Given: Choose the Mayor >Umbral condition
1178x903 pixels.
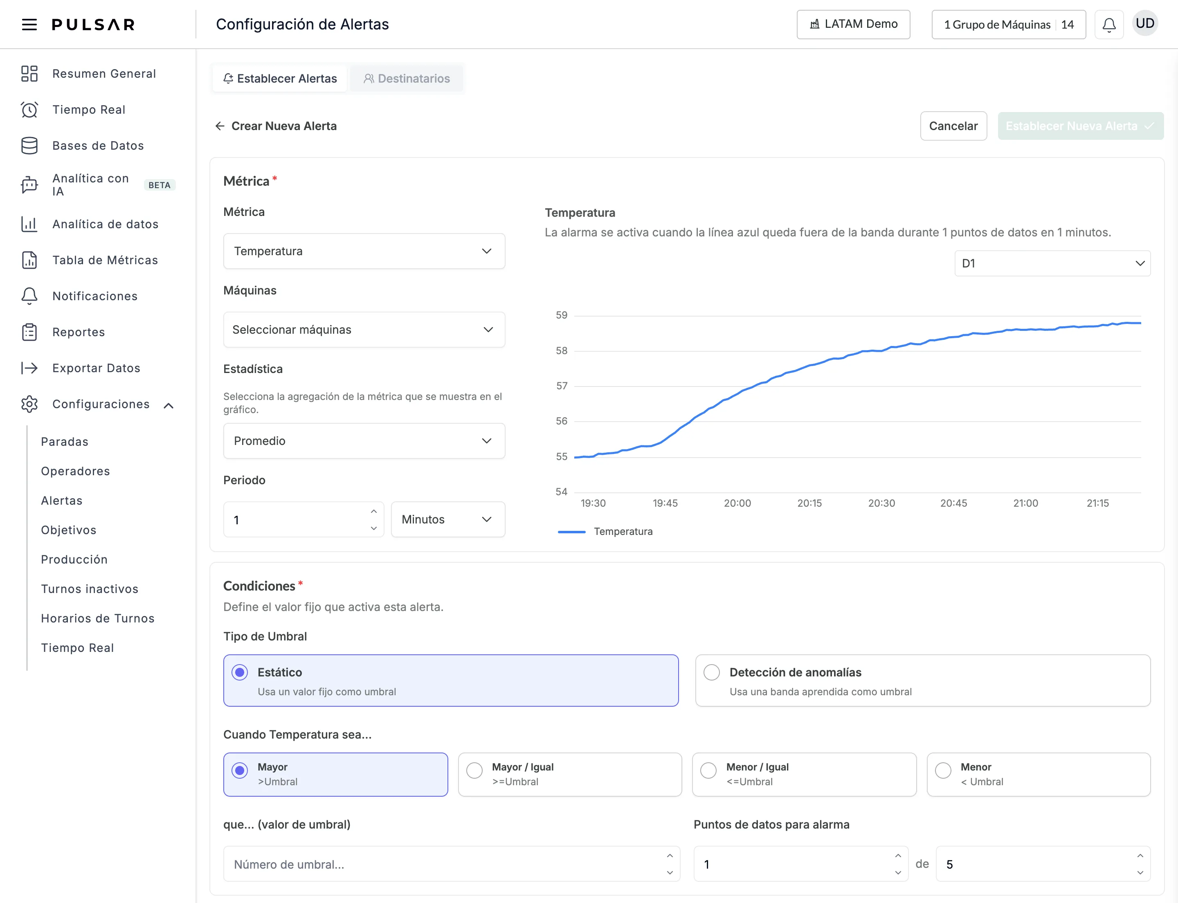Looking at the screenshot, I should pyautogui.click(x=335, y=775).
